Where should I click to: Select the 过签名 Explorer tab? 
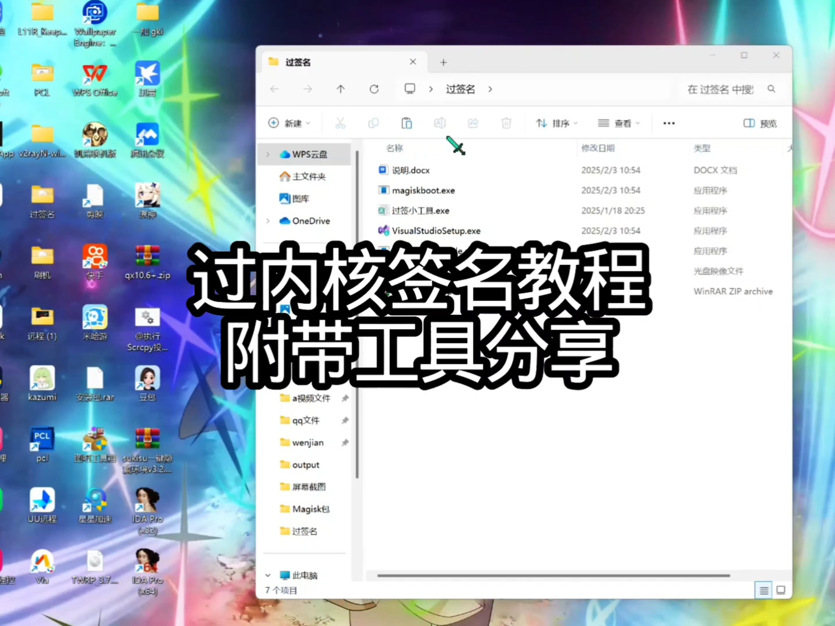point(344,62)
